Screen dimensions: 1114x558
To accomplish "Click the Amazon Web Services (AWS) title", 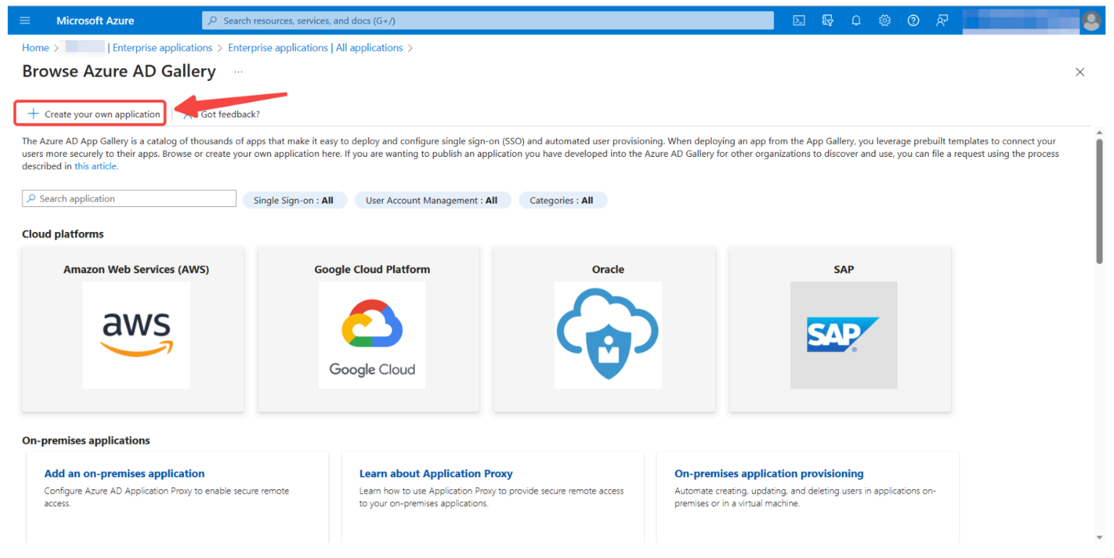I will [137, 270].
